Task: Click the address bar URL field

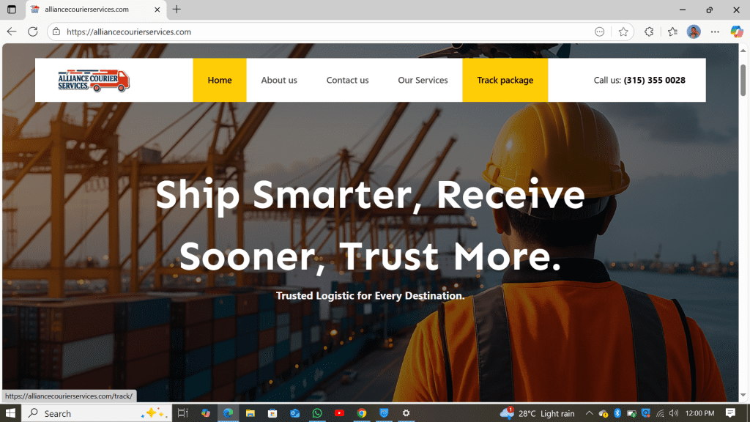Action: (x=325, y=32)
